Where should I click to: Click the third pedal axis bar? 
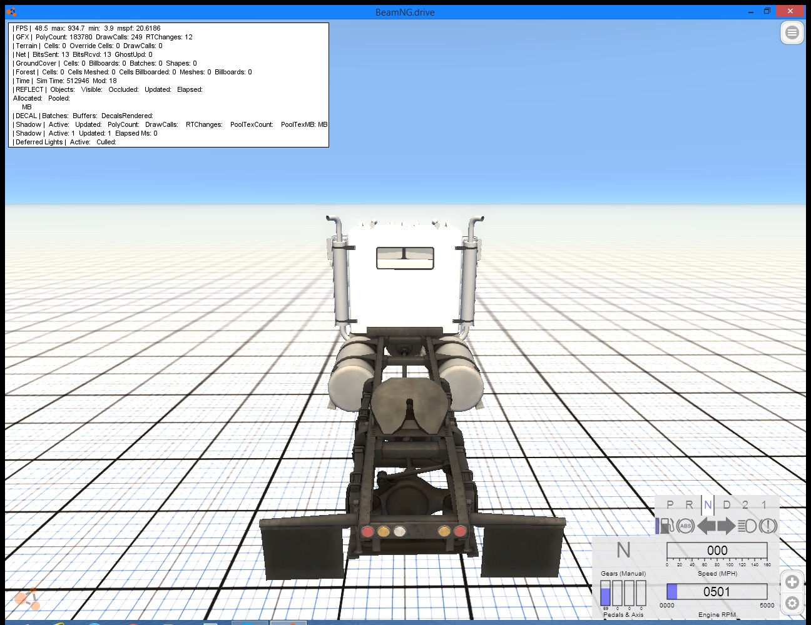pyautogui.click(x=629, y=593)
